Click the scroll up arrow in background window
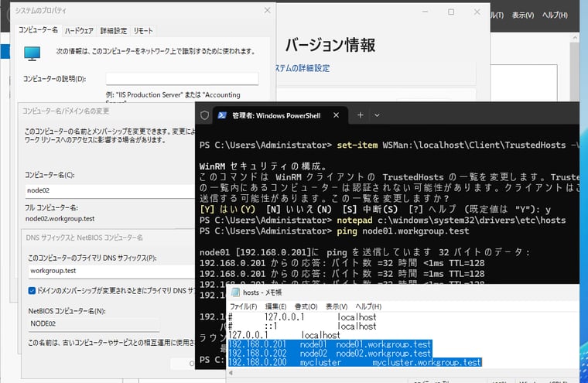Screen dimensions: 588x383 pyautogui.click(x=575, y=37)
